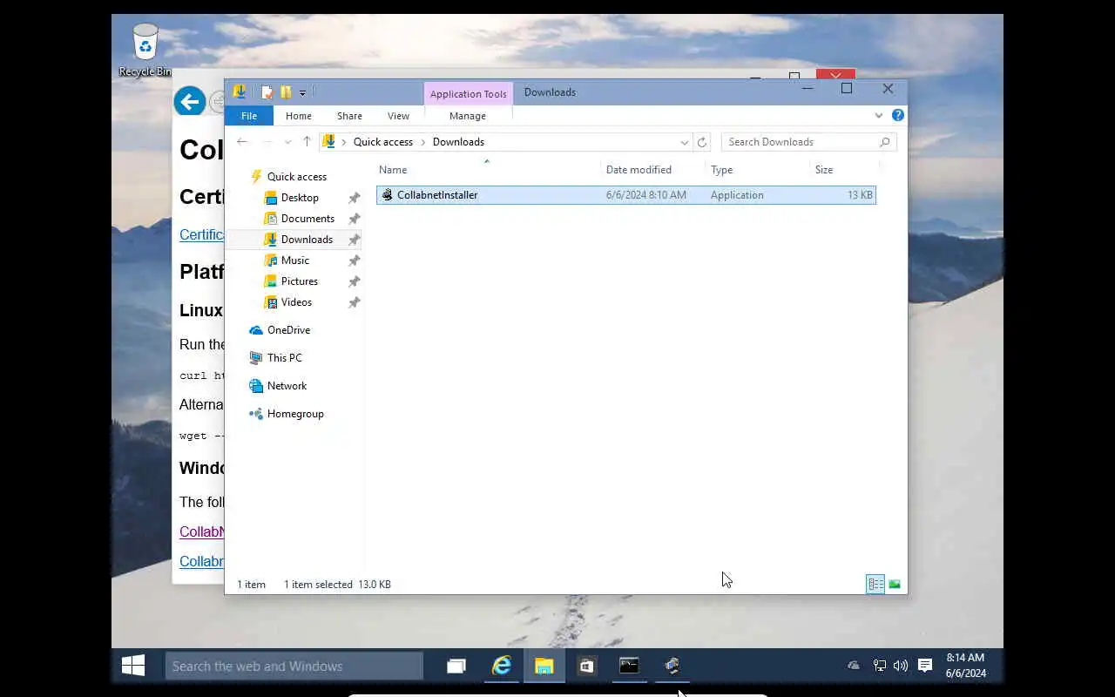
Task: Open the File ribbon menu
Action: (248, 116)
